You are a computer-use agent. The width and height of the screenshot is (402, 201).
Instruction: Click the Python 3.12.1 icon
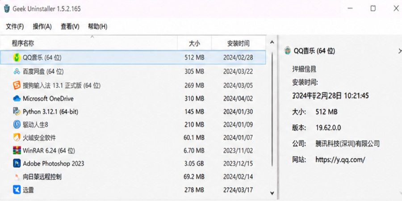[17, 112]
